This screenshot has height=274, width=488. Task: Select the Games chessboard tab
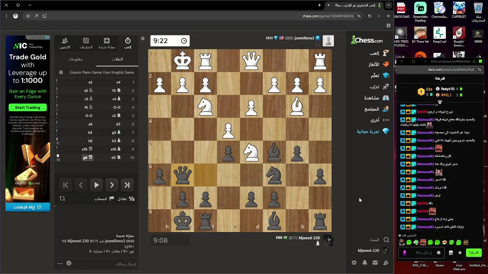pos(86,43)
